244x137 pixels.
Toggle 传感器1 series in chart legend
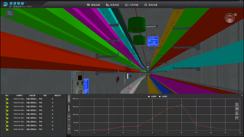[152, 97]
